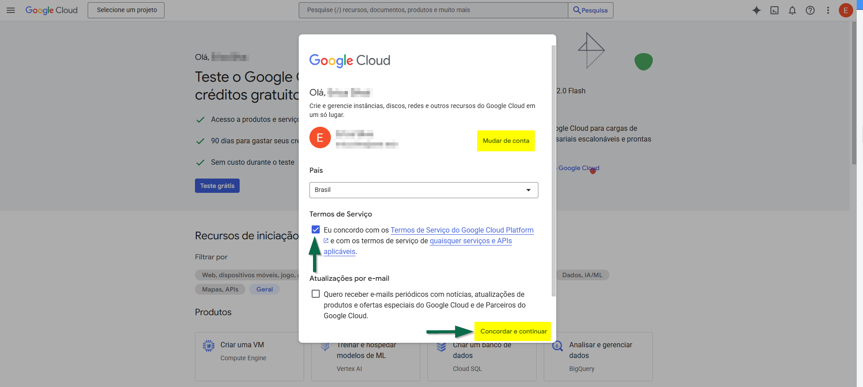Open the Selecione um projeto picker
Screen dimensions: 863x387
click(126, 10)
